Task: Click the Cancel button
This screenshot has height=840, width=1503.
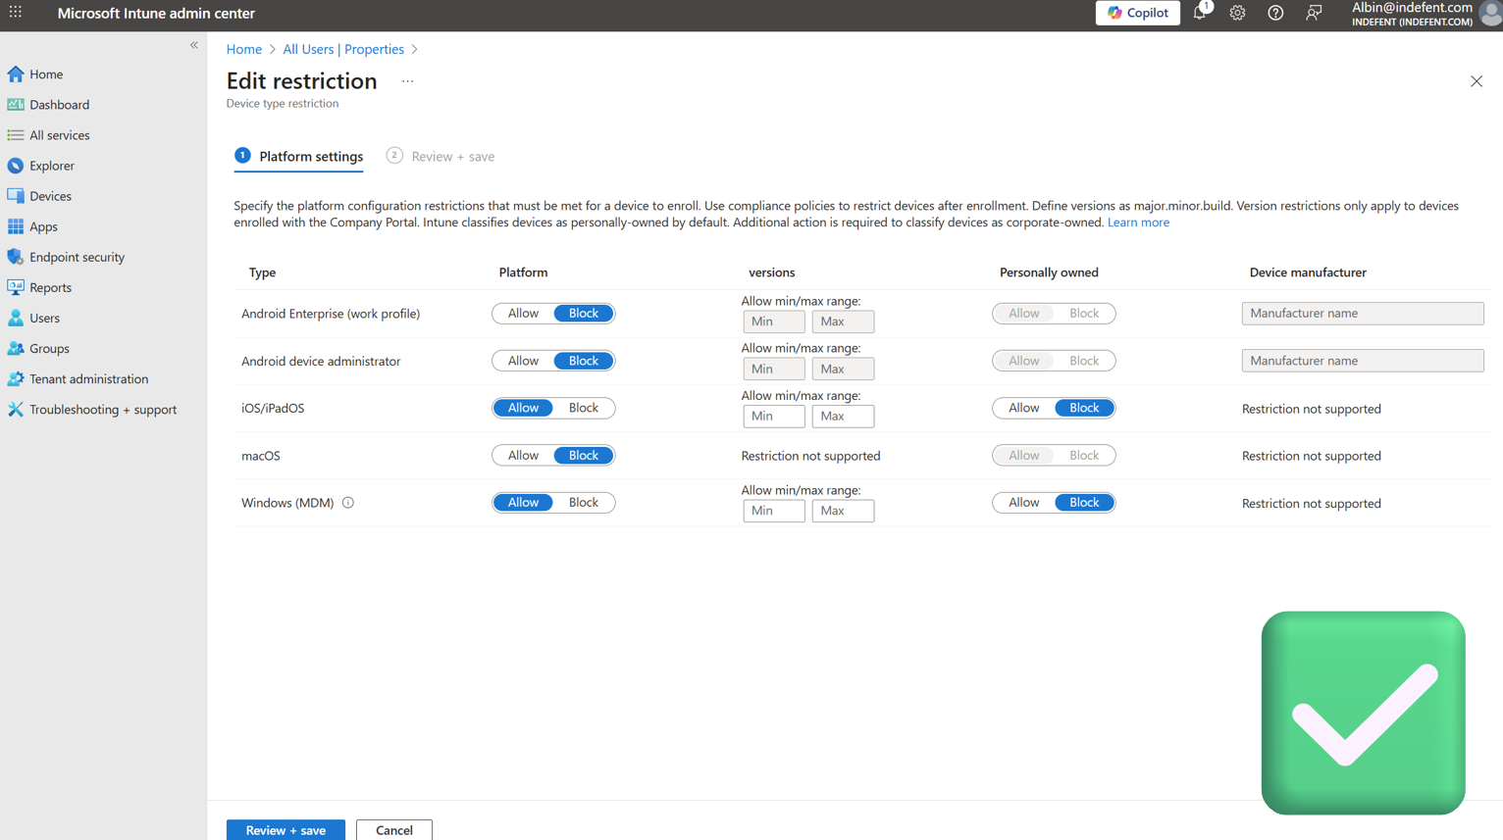Action: pyautogui.click(x=394, y=829)
